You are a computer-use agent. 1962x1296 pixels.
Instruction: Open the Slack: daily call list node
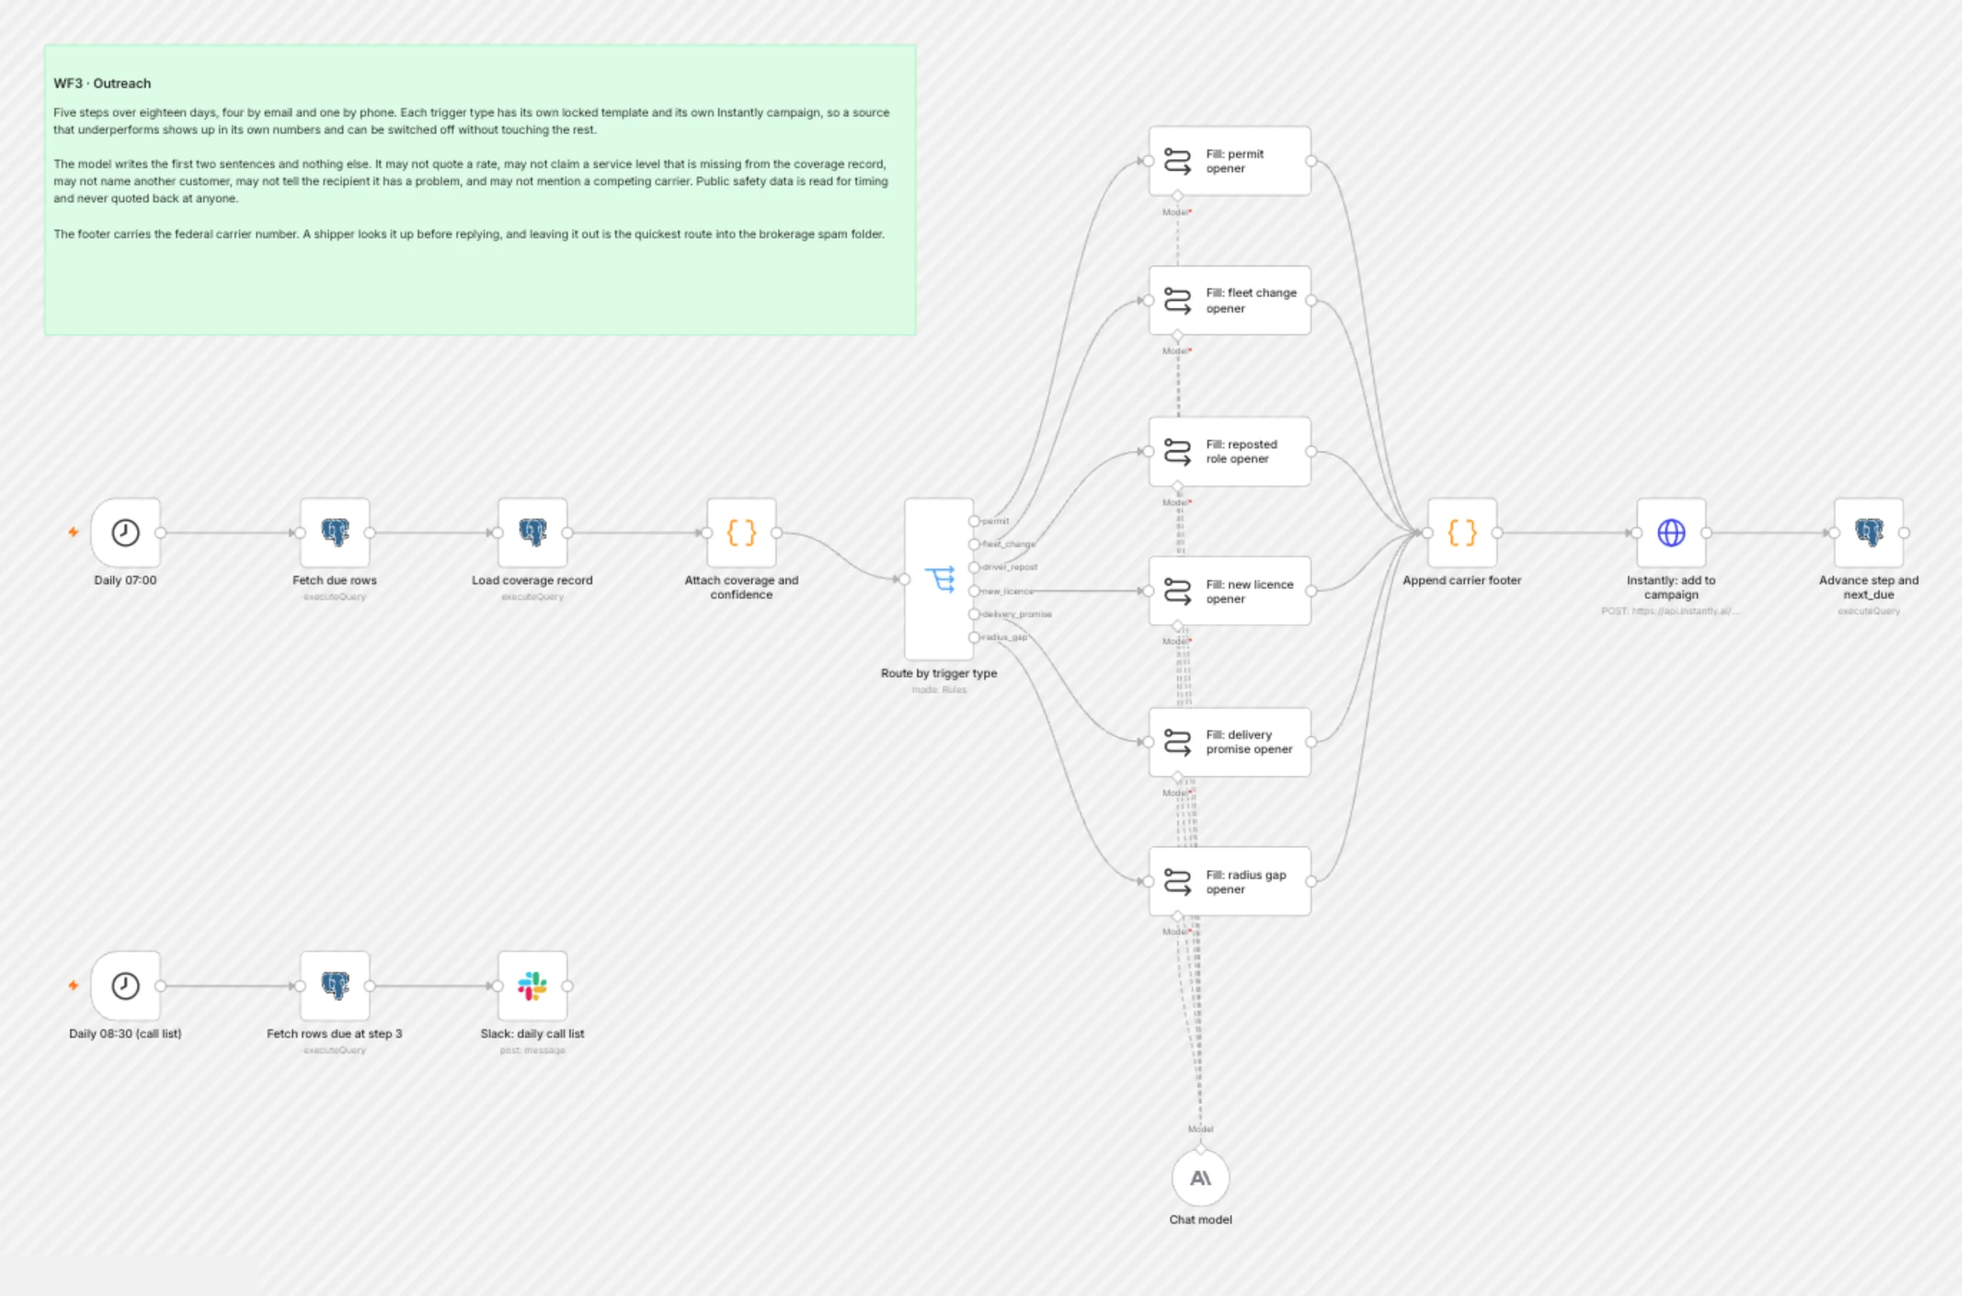coord(532,985)
